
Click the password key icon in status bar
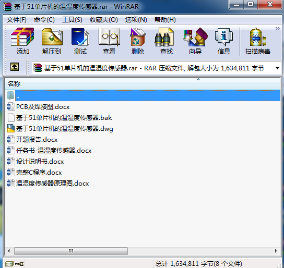19,264
